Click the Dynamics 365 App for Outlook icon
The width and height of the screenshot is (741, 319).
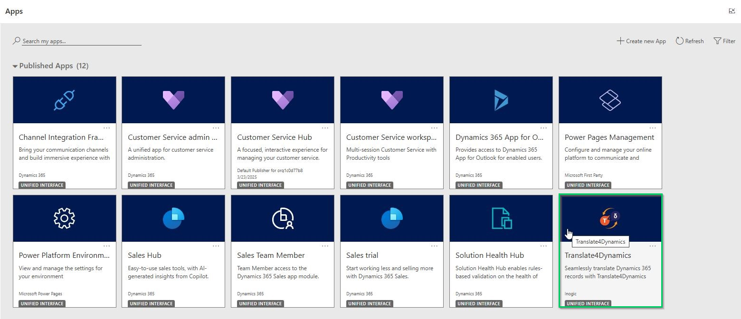501,100
